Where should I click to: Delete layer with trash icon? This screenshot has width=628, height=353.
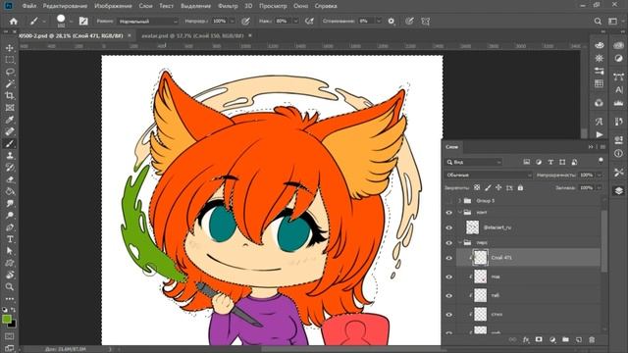pos(592,340)
